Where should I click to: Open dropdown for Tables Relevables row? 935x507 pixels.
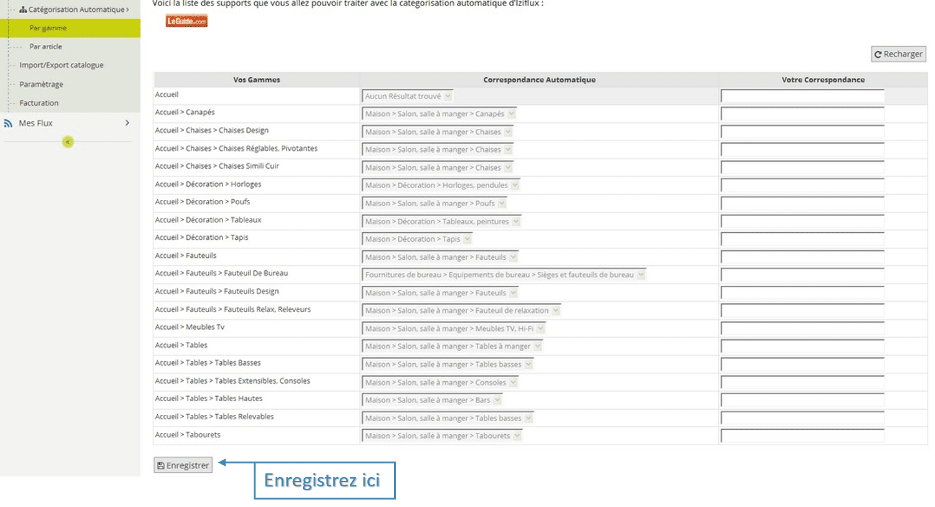[x=448, y=419]
